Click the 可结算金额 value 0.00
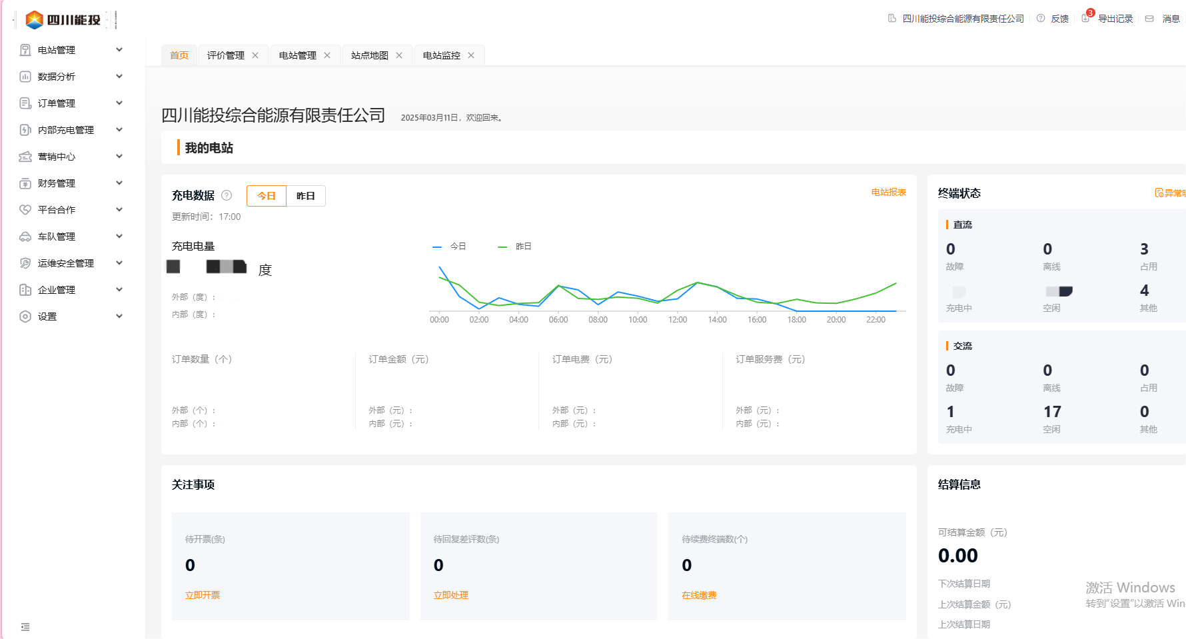The height and width of the screenshot is (639, 1186). 958,556
